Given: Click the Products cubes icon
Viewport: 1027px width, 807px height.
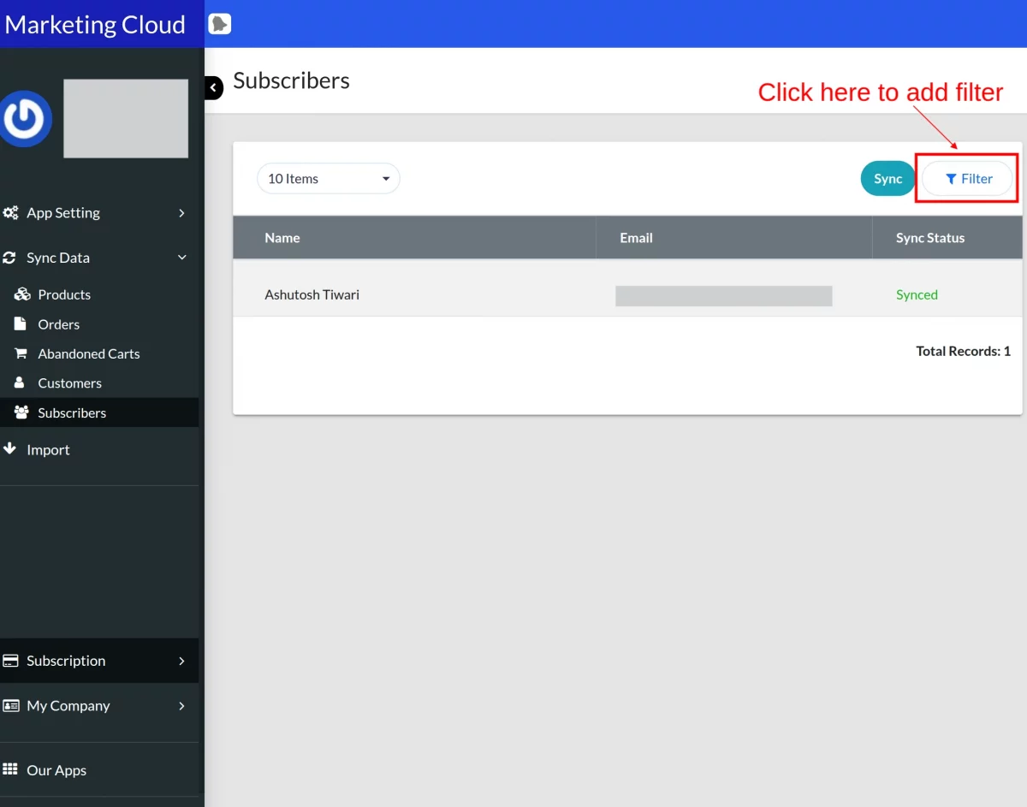Looking at the screenshot, I should pos(22,294).
